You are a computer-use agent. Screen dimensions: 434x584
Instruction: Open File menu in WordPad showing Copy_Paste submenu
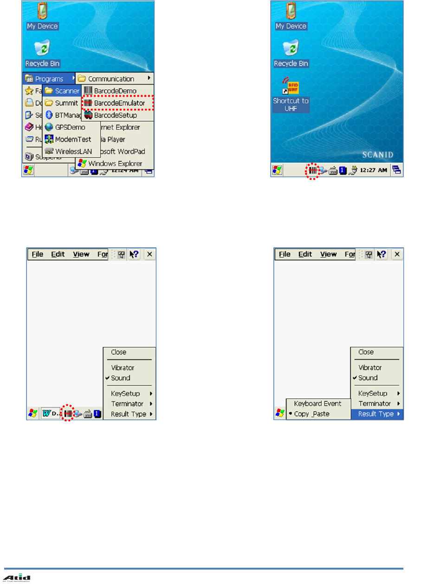(x=285, y=254)
